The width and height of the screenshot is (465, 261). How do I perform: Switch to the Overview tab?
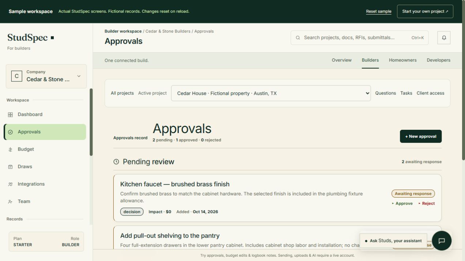point(341,60)
